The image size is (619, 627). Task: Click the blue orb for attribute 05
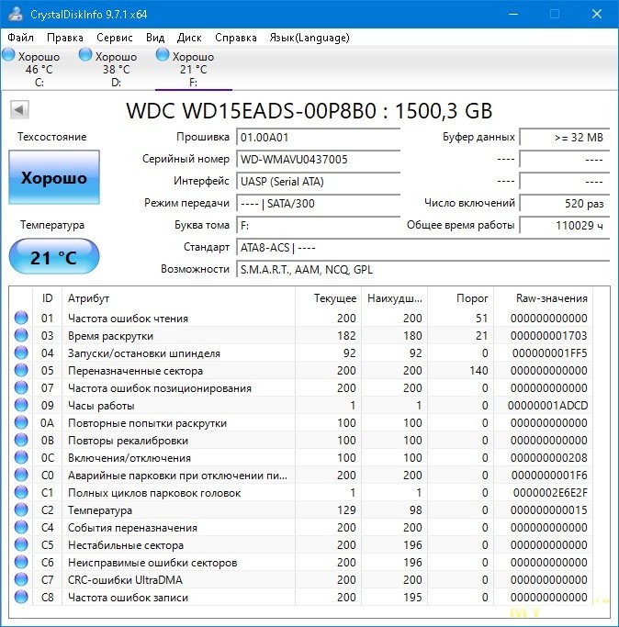(21, 371)
